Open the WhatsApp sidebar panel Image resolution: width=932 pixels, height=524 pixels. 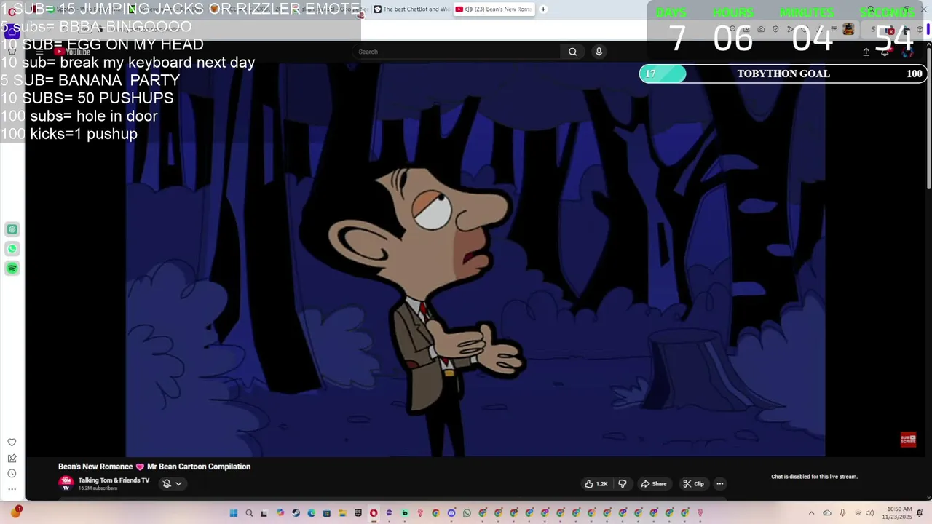12,249
